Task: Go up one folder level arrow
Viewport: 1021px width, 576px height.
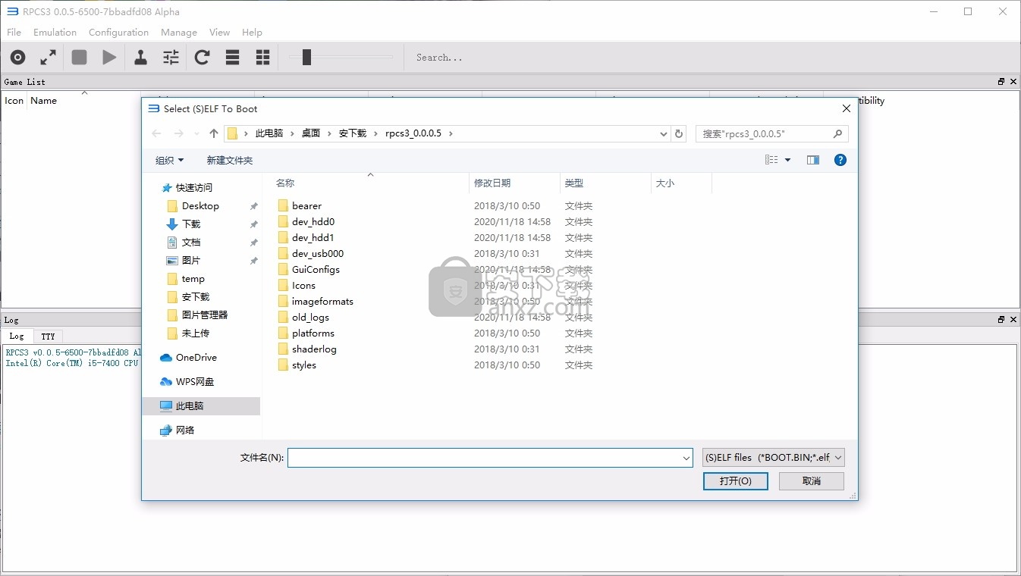Action: pyautogui.click(x=214, y=133)
